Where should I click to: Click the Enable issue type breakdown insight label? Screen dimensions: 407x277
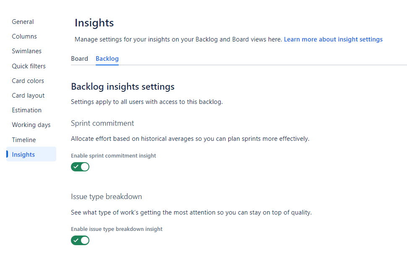(x=117, y=229)
